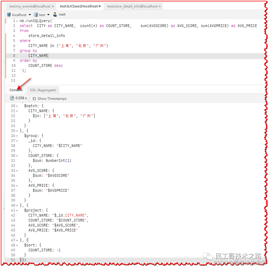
Task: Collapse the $project block at line 41
Action: (x=17, y=211)
